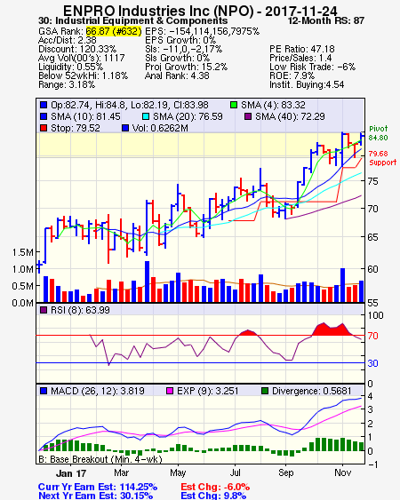This screenshot has width=400, height=500.
Task: Click the Proj Growth: 15.2% value
Action: [186, 67]
